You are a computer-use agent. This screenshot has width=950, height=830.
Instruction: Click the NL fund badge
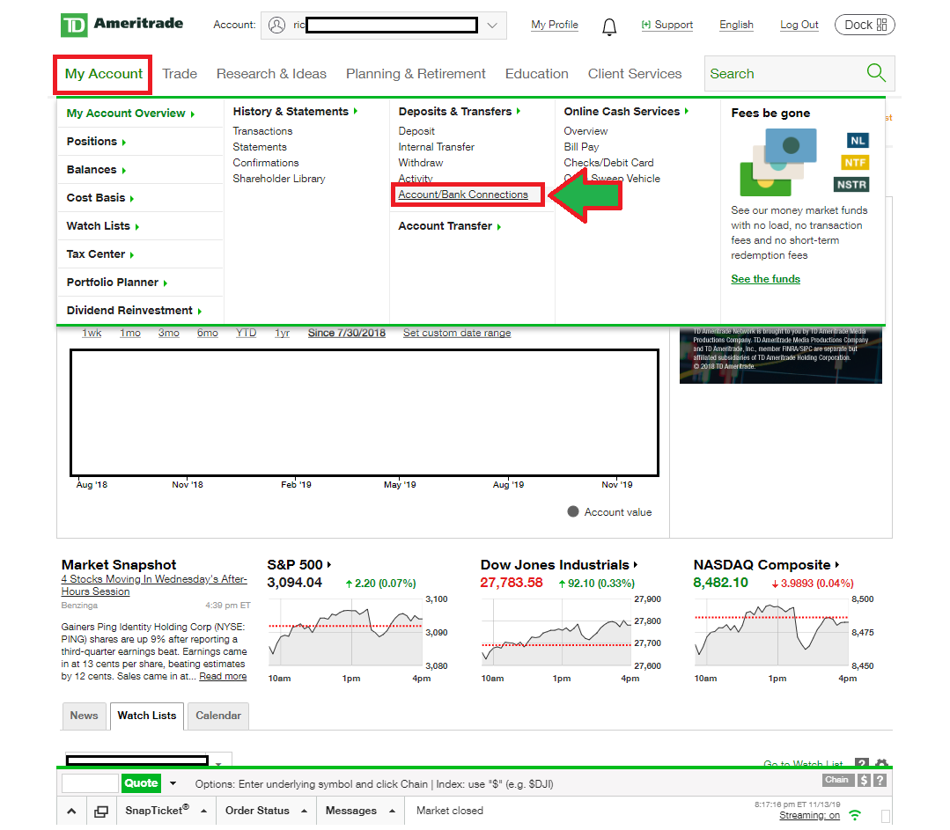858,141
